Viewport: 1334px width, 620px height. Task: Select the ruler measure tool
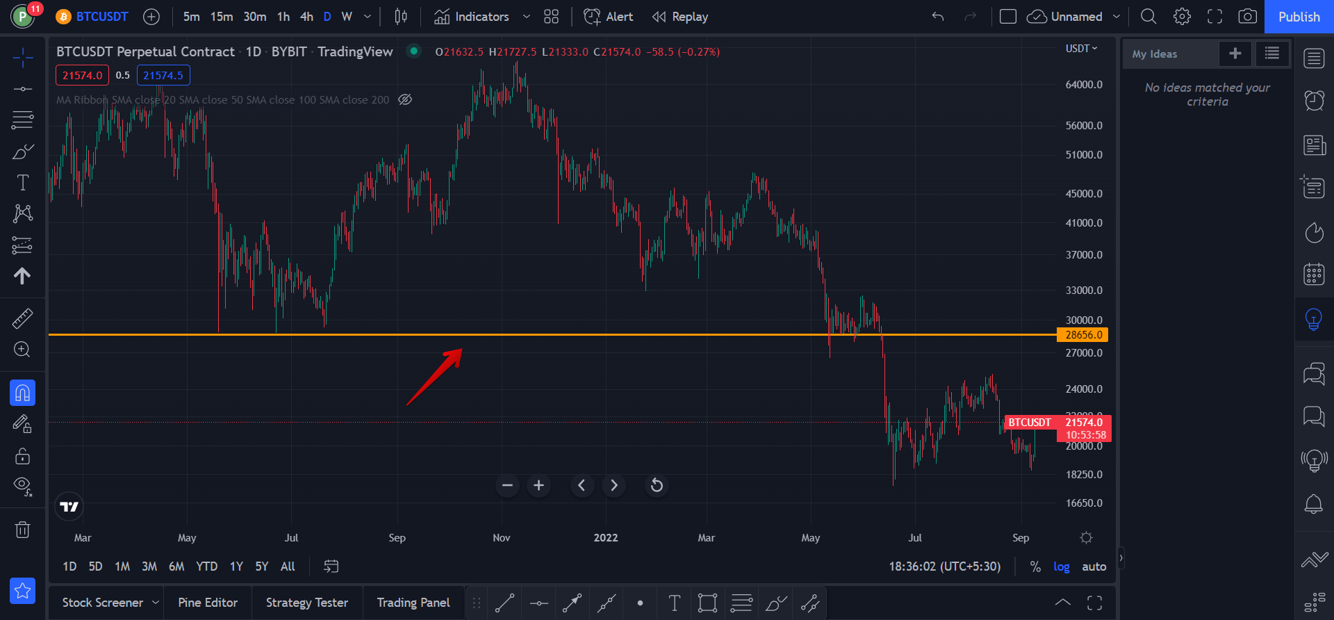[x=22, y=318]
